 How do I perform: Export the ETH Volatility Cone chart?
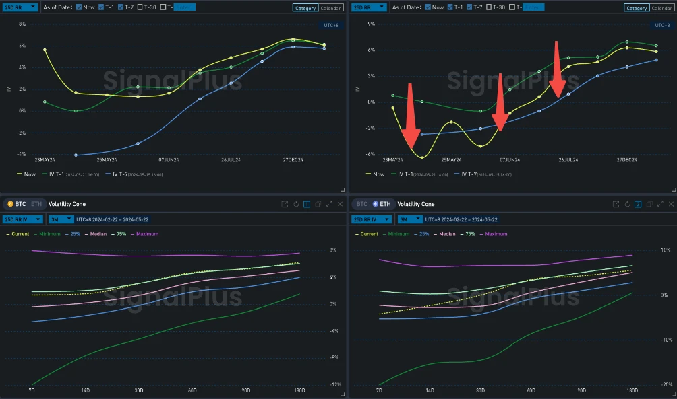click(x=615, y=204)
